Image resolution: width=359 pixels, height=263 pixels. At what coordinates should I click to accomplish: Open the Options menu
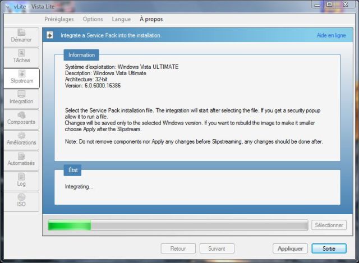pos(93,19)
